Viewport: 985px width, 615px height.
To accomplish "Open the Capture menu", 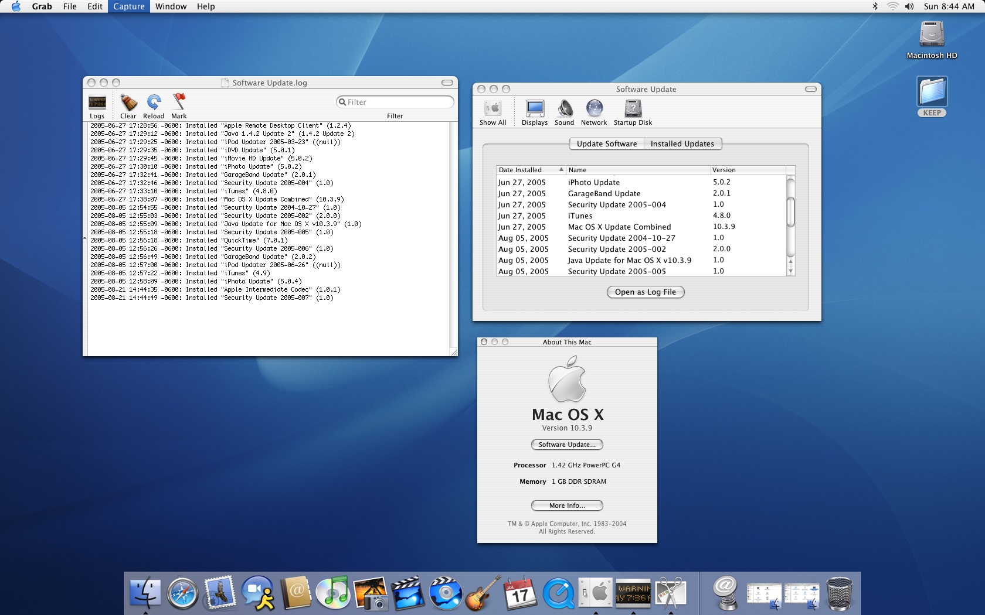I will pyautogui.click(x=129, y=6).
